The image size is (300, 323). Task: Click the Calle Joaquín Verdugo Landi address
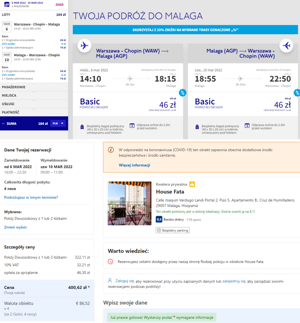point(225,203)
